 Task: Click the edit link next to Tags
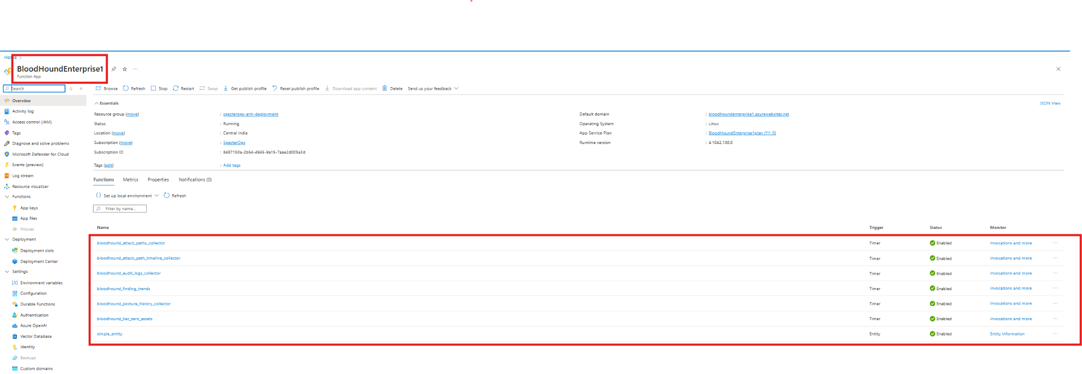pyautogui.click(x=108, y=166)
